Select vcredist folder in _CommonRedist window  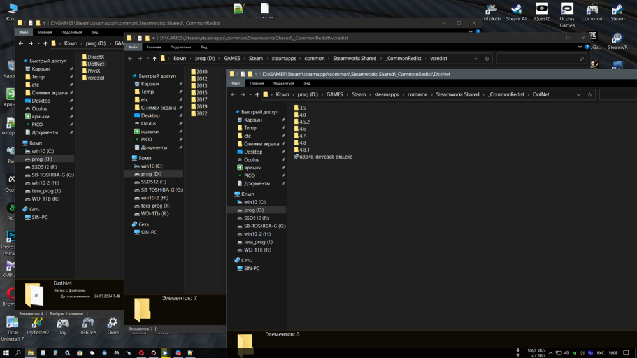click(x=93, y=78)
